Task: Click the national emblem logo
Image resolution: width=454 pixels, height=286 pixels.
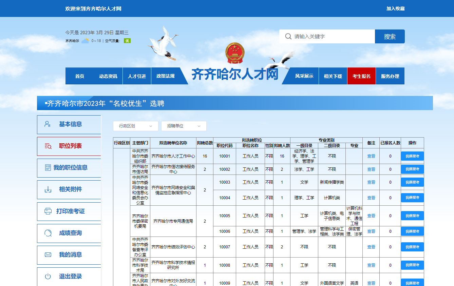Action: pyautogui.click(x=235, y=53)
